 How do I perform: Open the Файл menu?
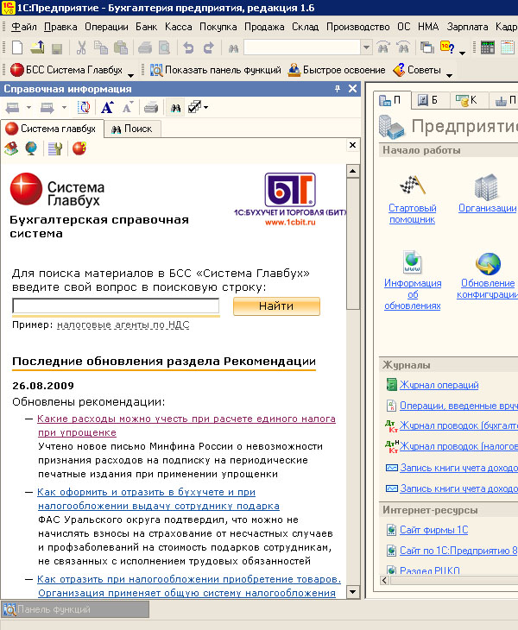(x=23, y=27)
